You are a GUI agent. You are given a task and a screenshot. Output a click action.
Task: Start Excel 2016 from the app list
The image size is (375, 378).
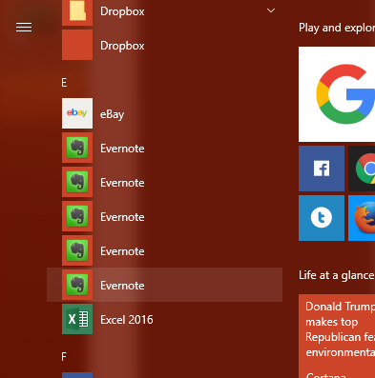pyautogui.click(x=164, y=319)
